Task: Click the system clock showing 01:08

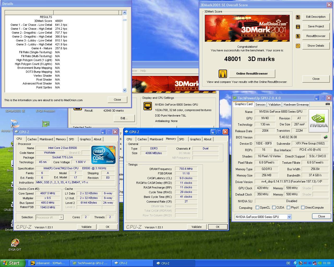Action: pos(326,263)
